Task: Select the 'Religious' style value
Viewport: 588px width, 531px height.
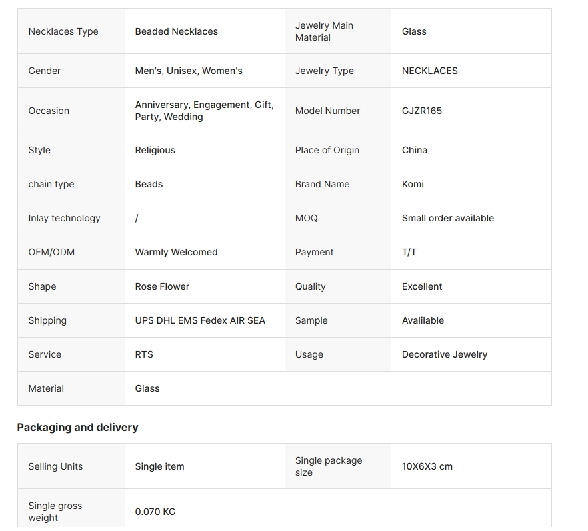Action: click(155, 150)
